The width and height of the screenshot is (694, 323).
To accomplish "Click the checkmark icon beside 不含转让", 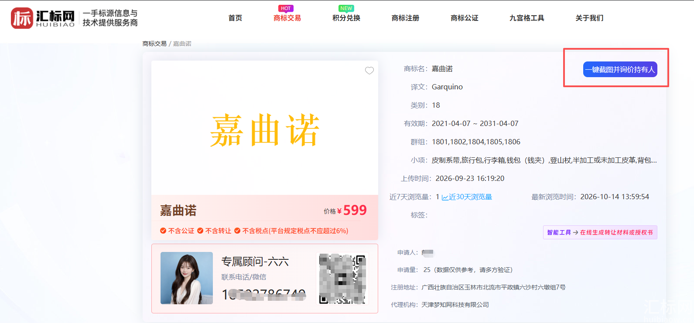I will tap(200, 231).
